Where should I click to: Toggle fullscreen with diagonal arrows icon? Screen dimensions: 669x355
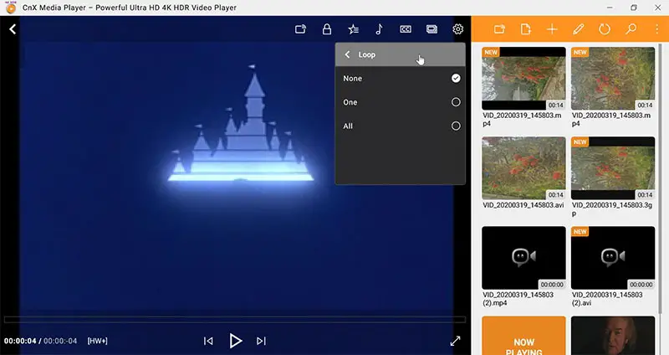455,341
